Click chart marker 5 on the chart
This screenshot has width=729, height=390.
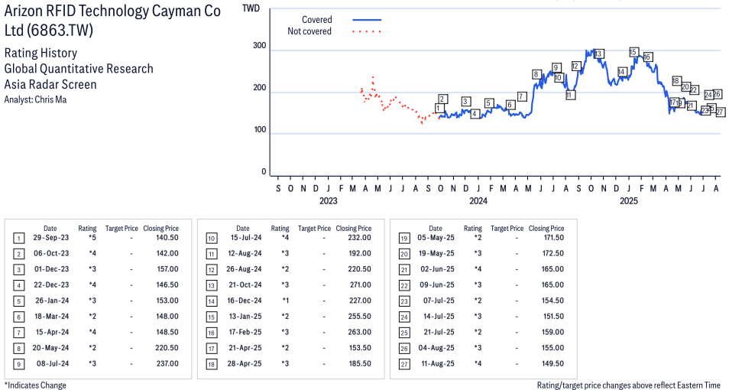point(488,102)
